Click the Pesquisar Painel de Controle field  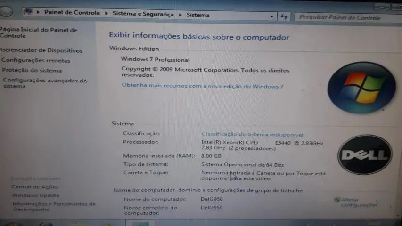coord(348,18)
